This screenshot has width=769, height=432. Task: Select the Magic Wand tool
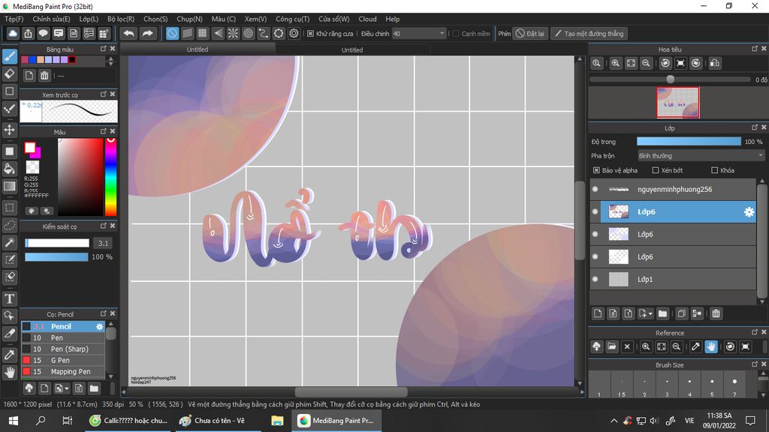click(x=9, y=242)
